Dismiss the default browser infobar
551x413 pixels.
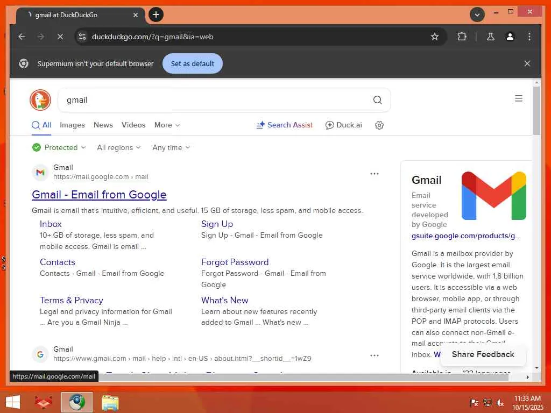[527, 63]
